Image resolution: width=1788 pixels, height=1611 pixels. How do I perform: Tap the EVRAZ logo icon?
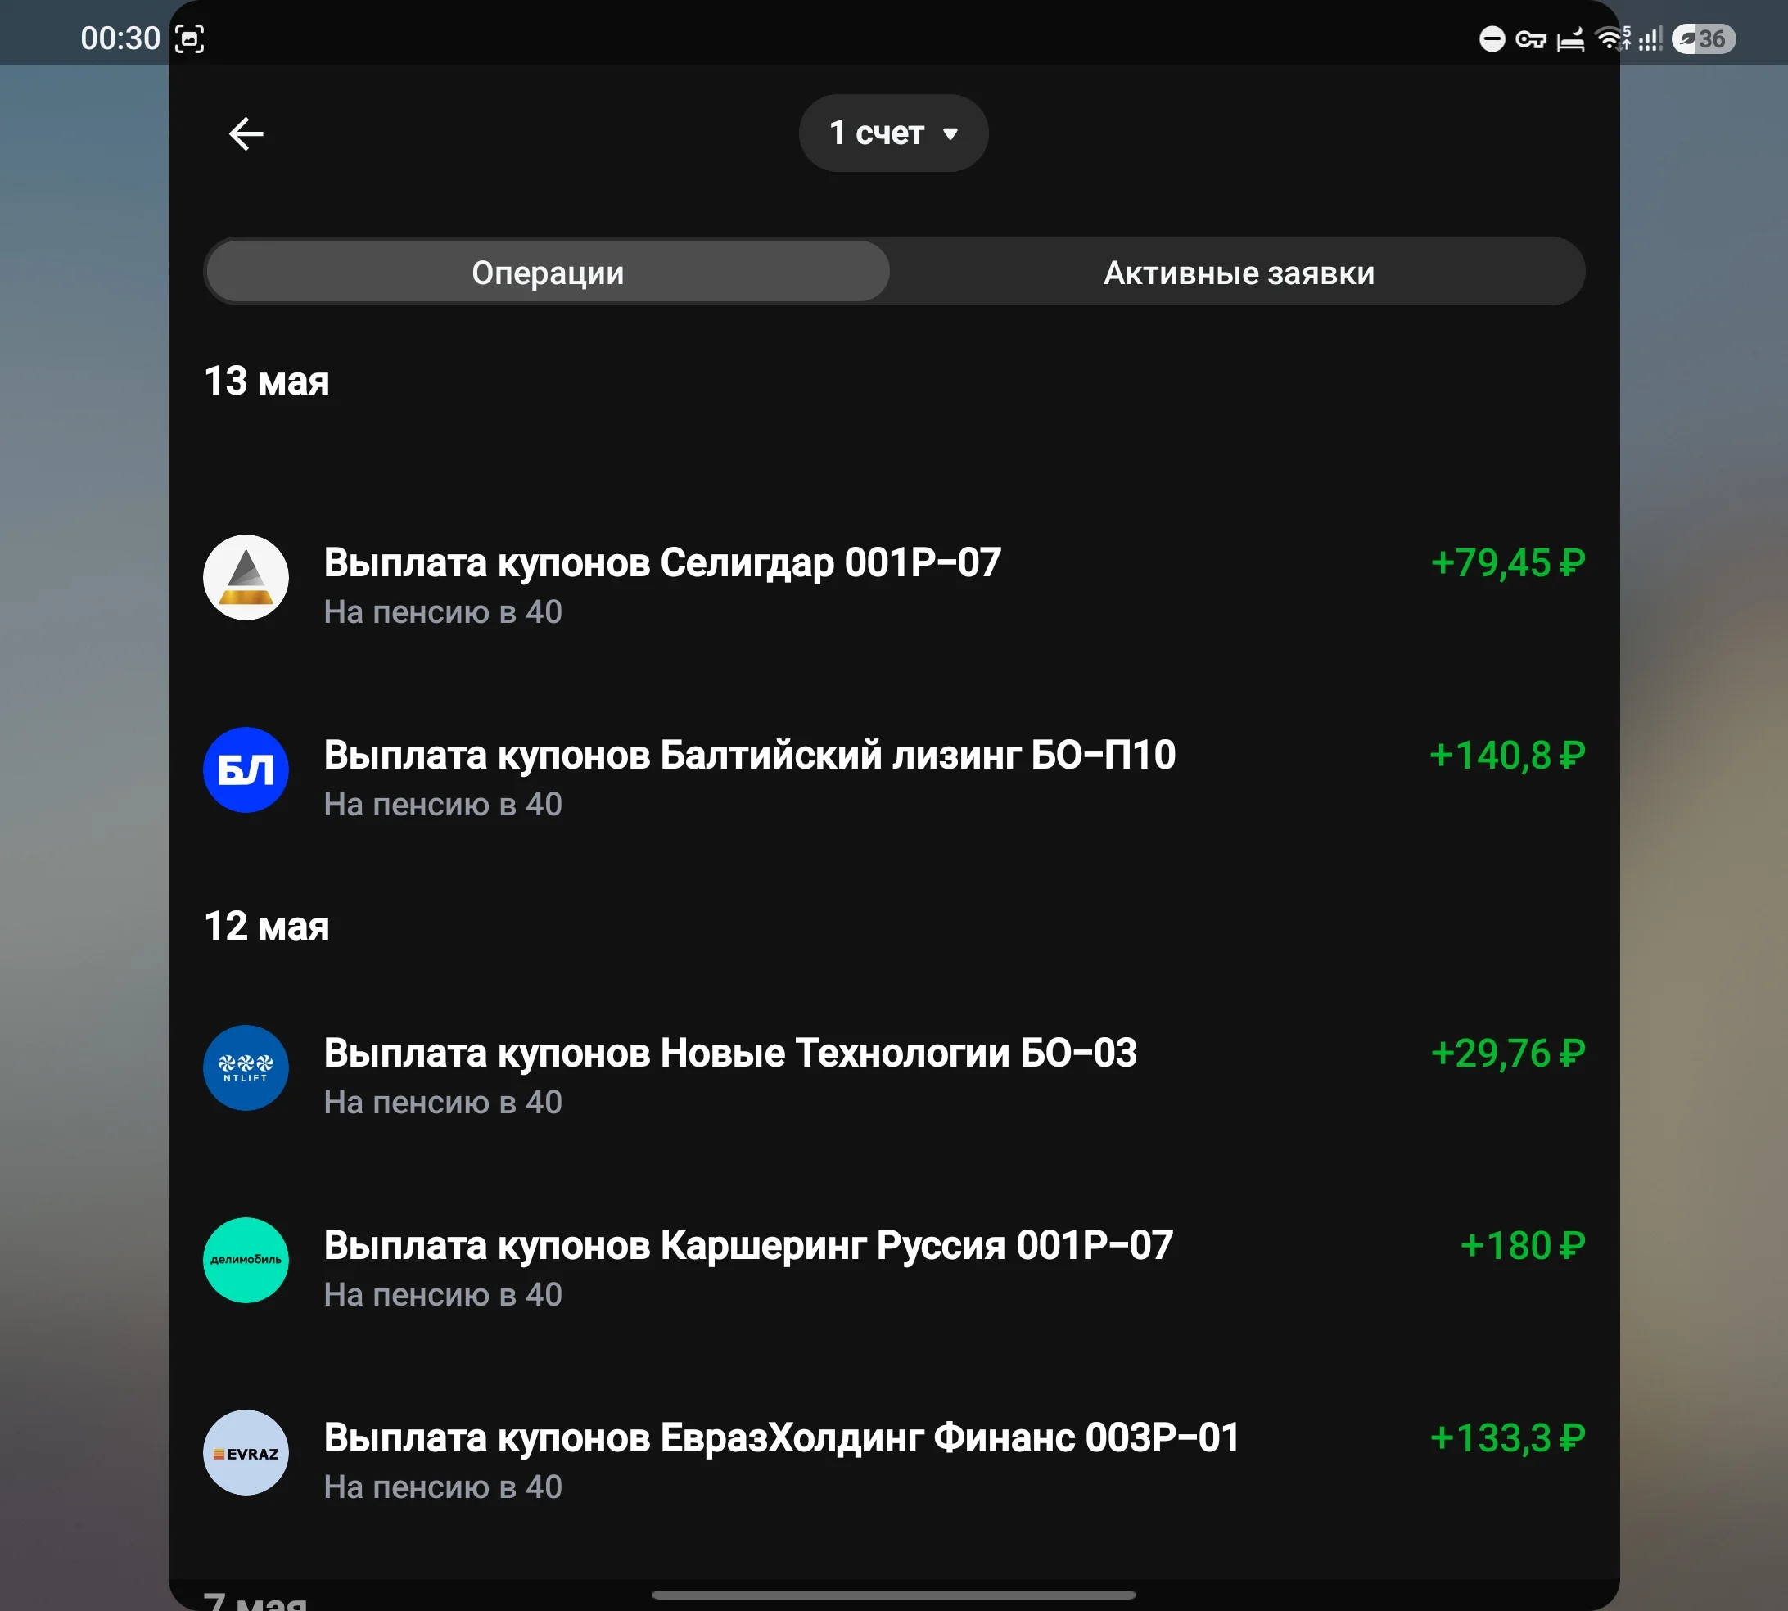click(x=246, y=1452)
